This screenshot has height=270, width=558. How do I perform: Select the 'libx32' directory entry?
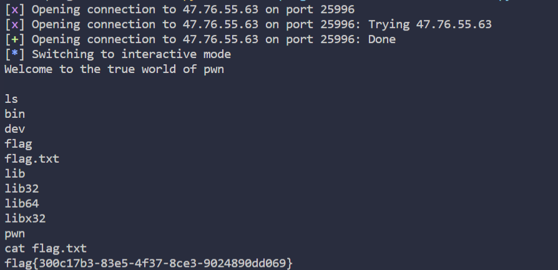tap(25, 218)
